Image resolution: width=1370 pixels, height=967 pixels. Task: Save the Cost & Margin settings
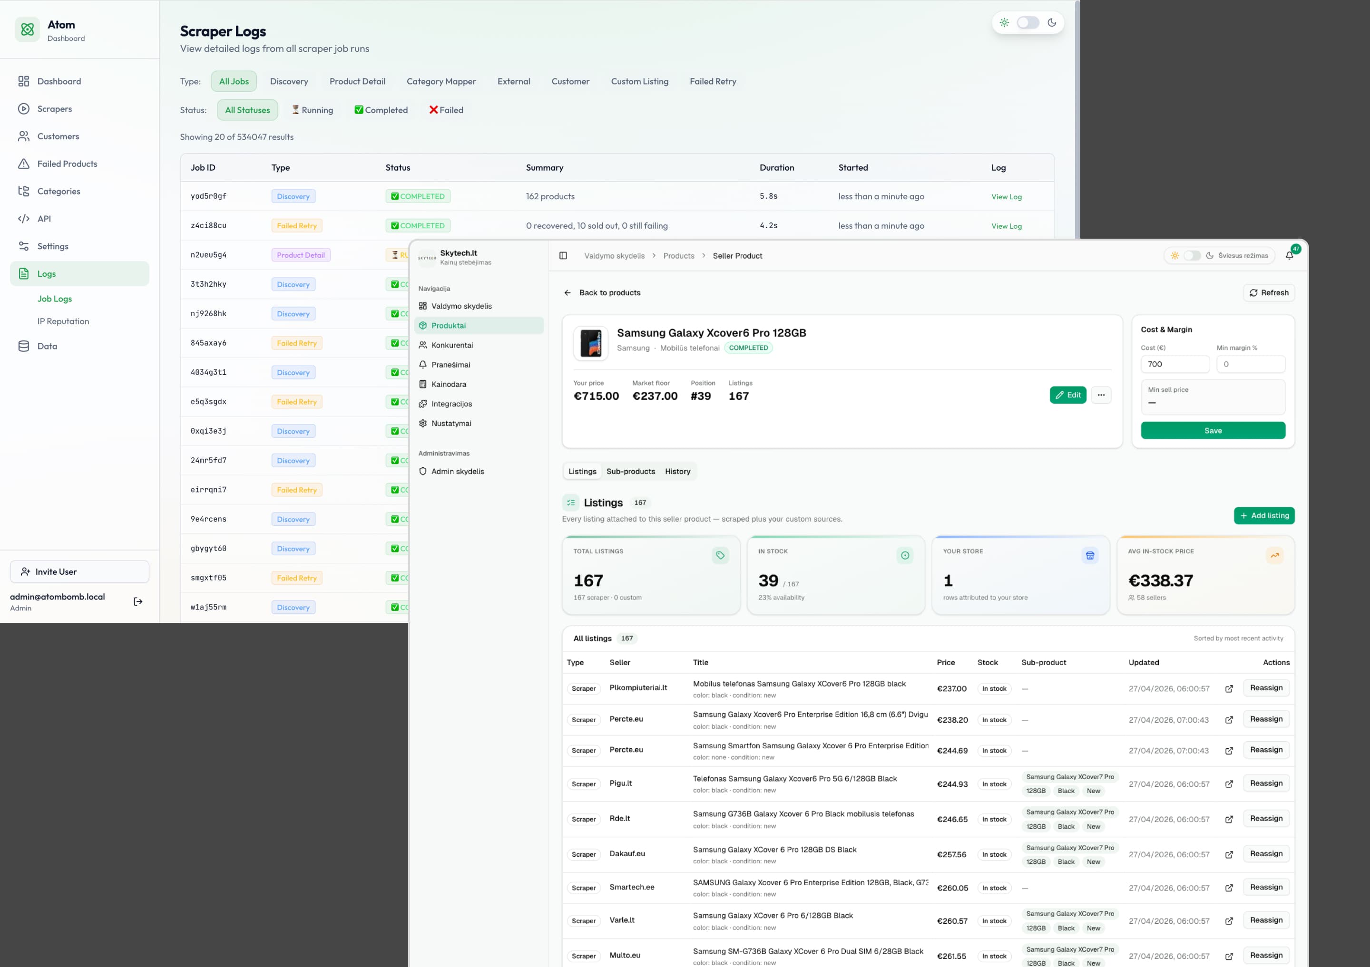tap(1213, 430)
